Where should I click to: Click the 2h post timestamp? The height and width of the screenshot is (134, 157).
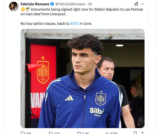(90, 4)
